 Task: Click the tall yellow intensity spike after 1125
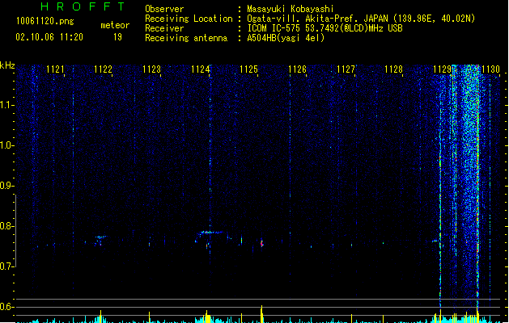coord(261,313)
